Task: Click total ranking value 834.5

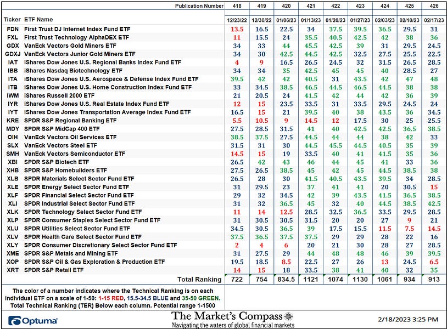Action: 286,280
